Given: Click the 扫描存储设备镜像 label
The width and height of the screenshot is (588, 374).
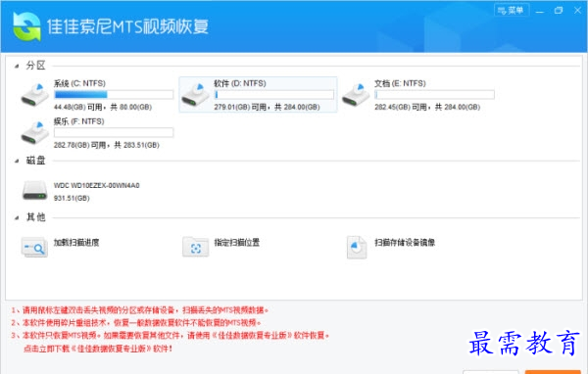Looking at the screenshot, I should [x=405, y=243].
